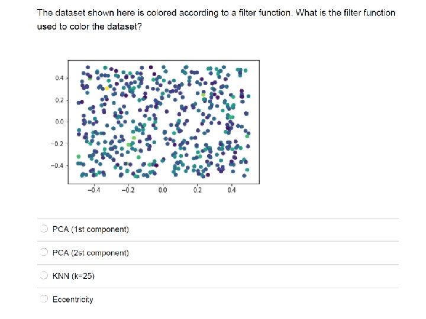Click the −0.2 tick label on the x-axis
Viewport: 426px width, 319px height.
128,190
